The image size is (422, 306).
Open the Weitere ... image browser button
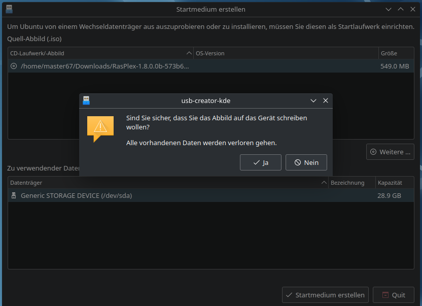[x=390, y=152]
